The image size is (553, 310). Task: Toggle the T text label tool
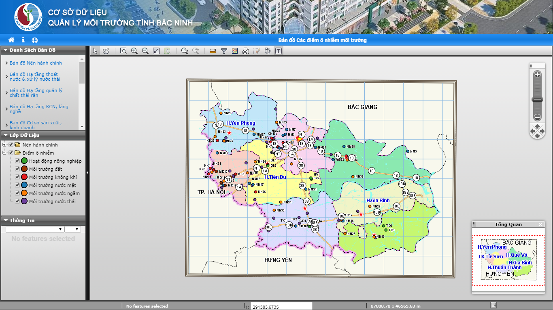pyautogui.click(x=279, y=51)
